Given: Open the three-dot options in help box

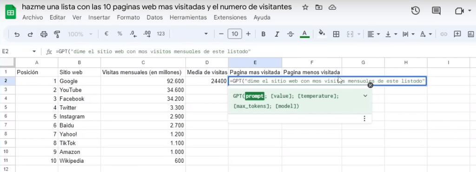Looking at the screenshot, I should [x=364, y=119].
